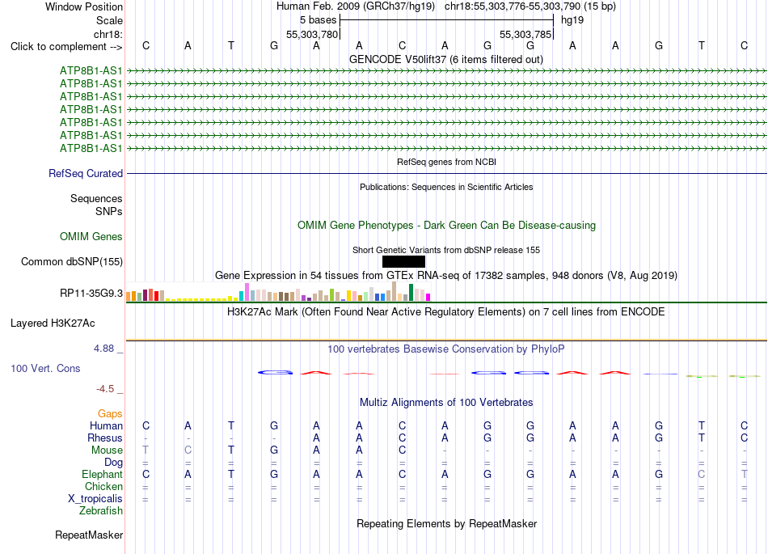Click the black dbSNP variant item box
This screenshot has height=554, width=768.
(403, 261)
